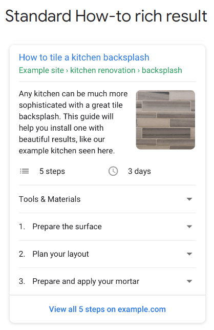
Task: Click the 3 days duration text
Action: point(139,171)
